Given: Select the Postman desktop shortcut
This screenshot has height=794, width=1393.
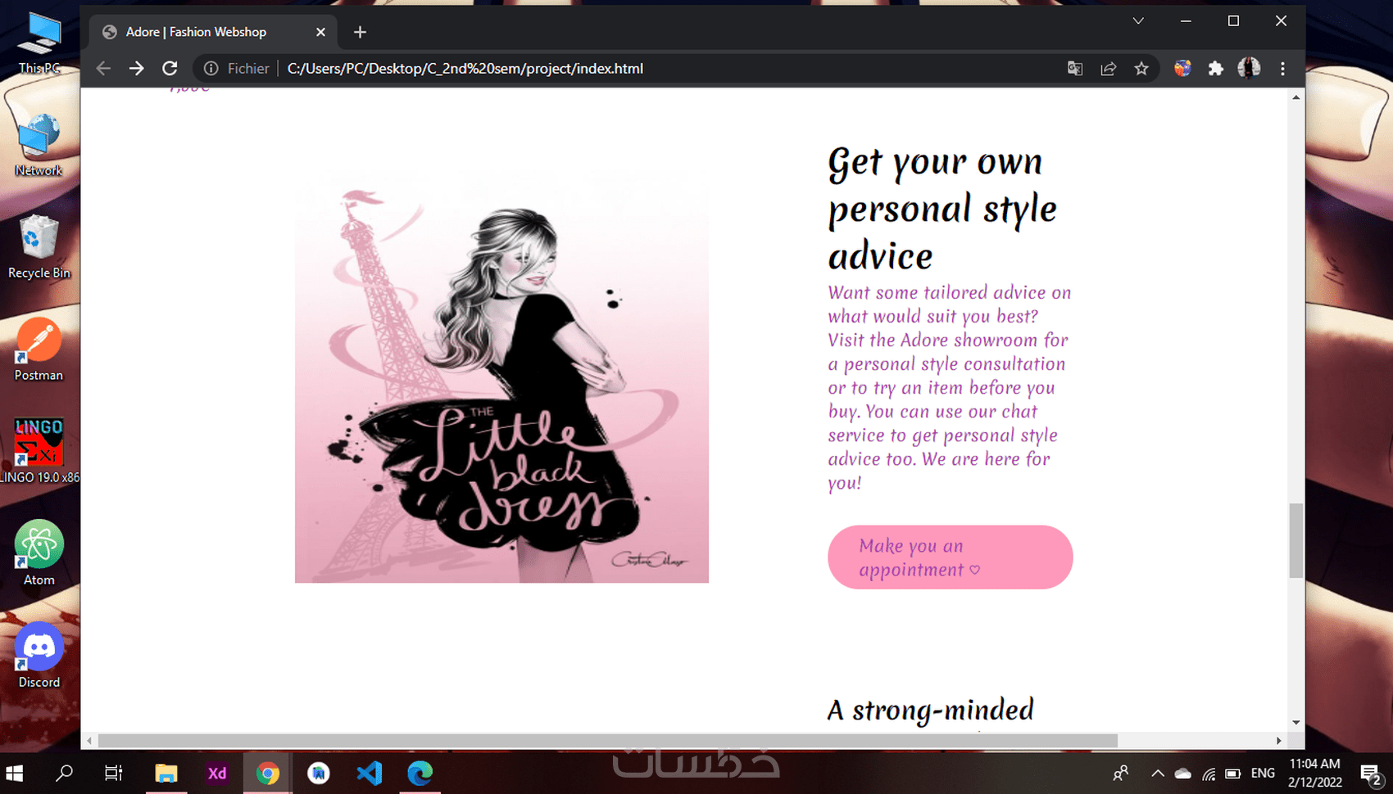Looking at the screenshot, I should pyautogui.click(x=39, y=350).
